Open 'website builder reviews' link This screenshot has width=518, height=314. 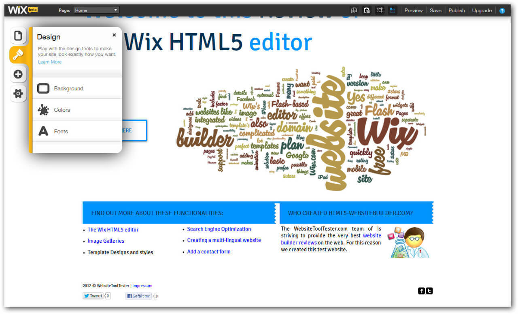331,239
